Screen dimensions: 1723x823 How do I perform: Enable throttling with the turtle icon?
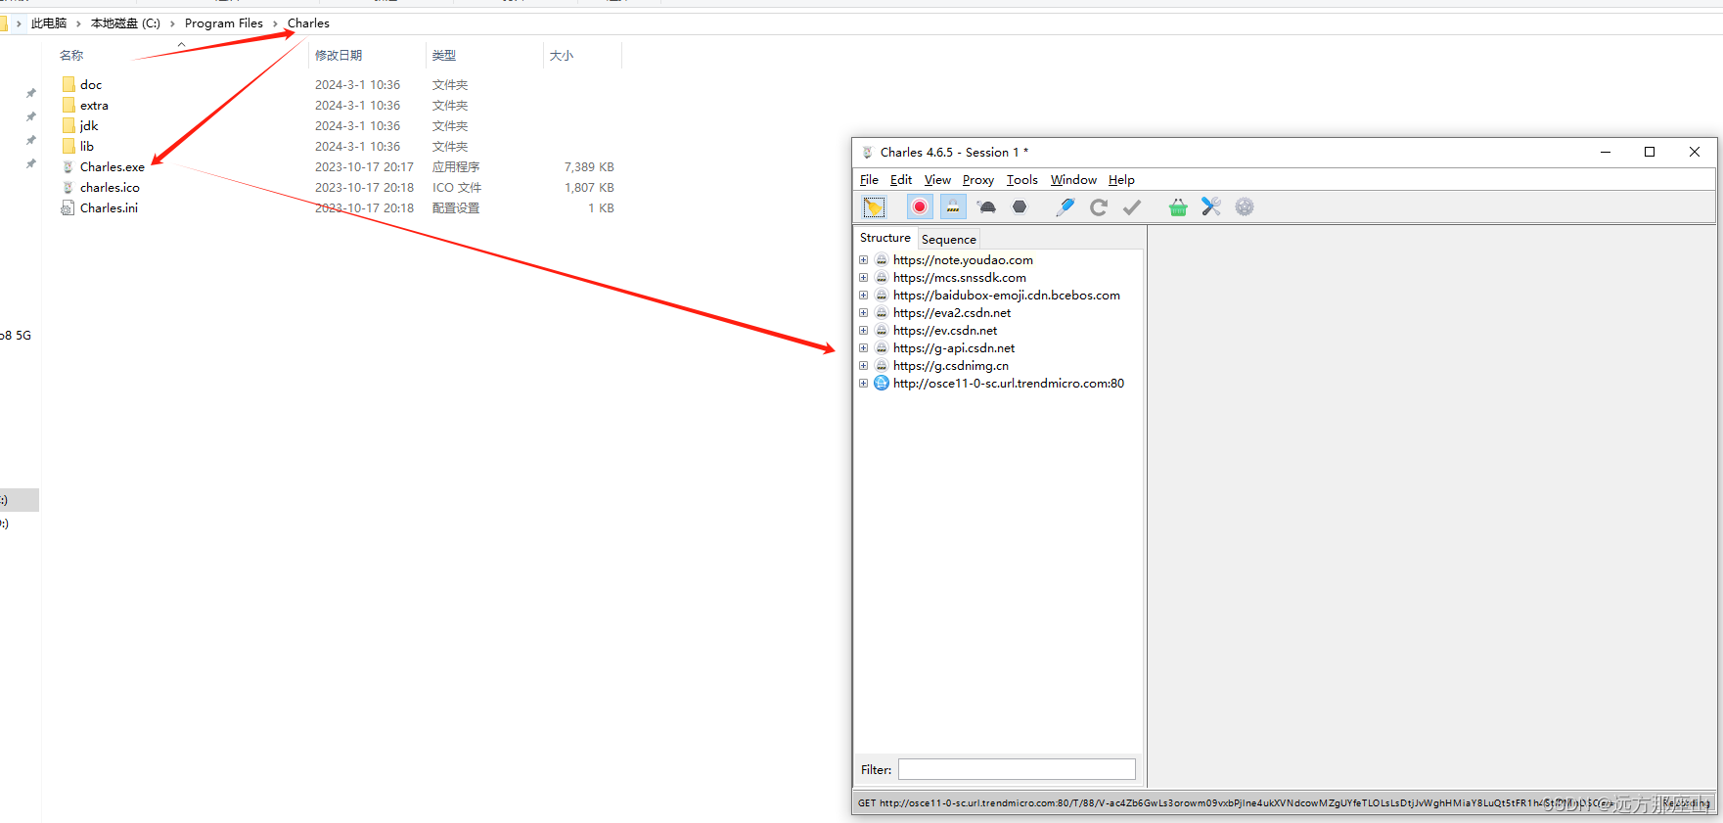tap(986, 206)
